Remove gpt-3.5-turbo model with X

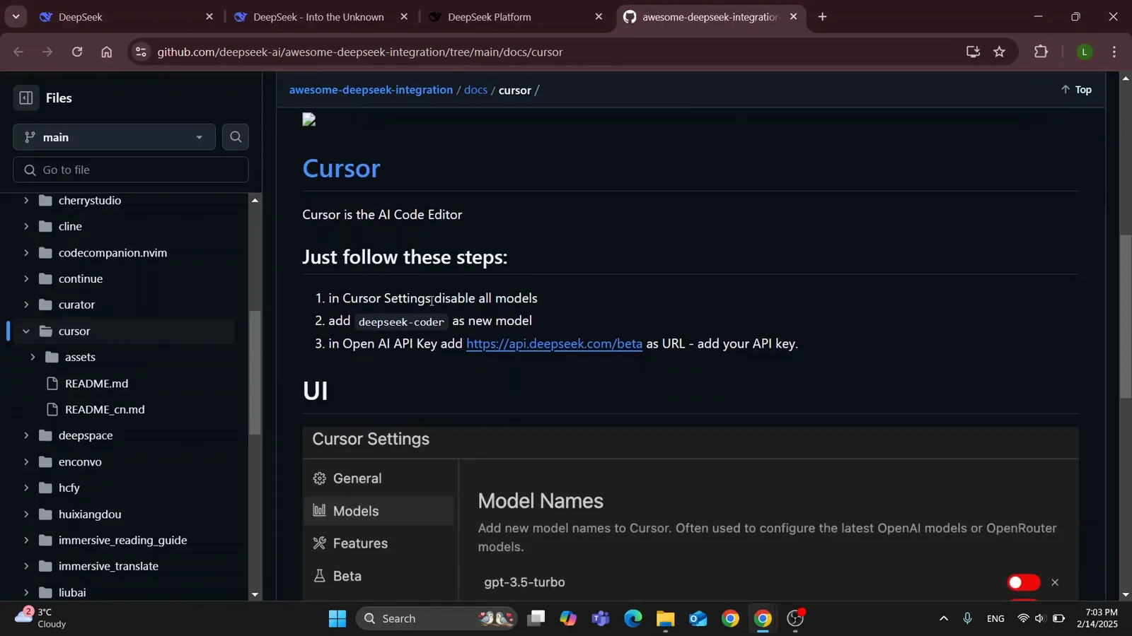pyautogui.click(x=1055, y=583)
